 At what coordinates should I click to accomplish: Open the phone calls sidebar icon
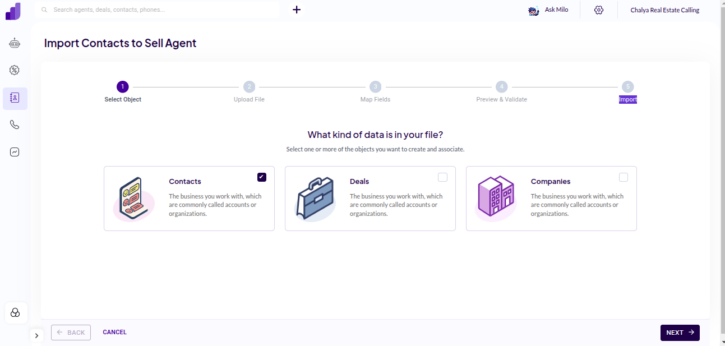pyautogui.click(x=15, y=124)
